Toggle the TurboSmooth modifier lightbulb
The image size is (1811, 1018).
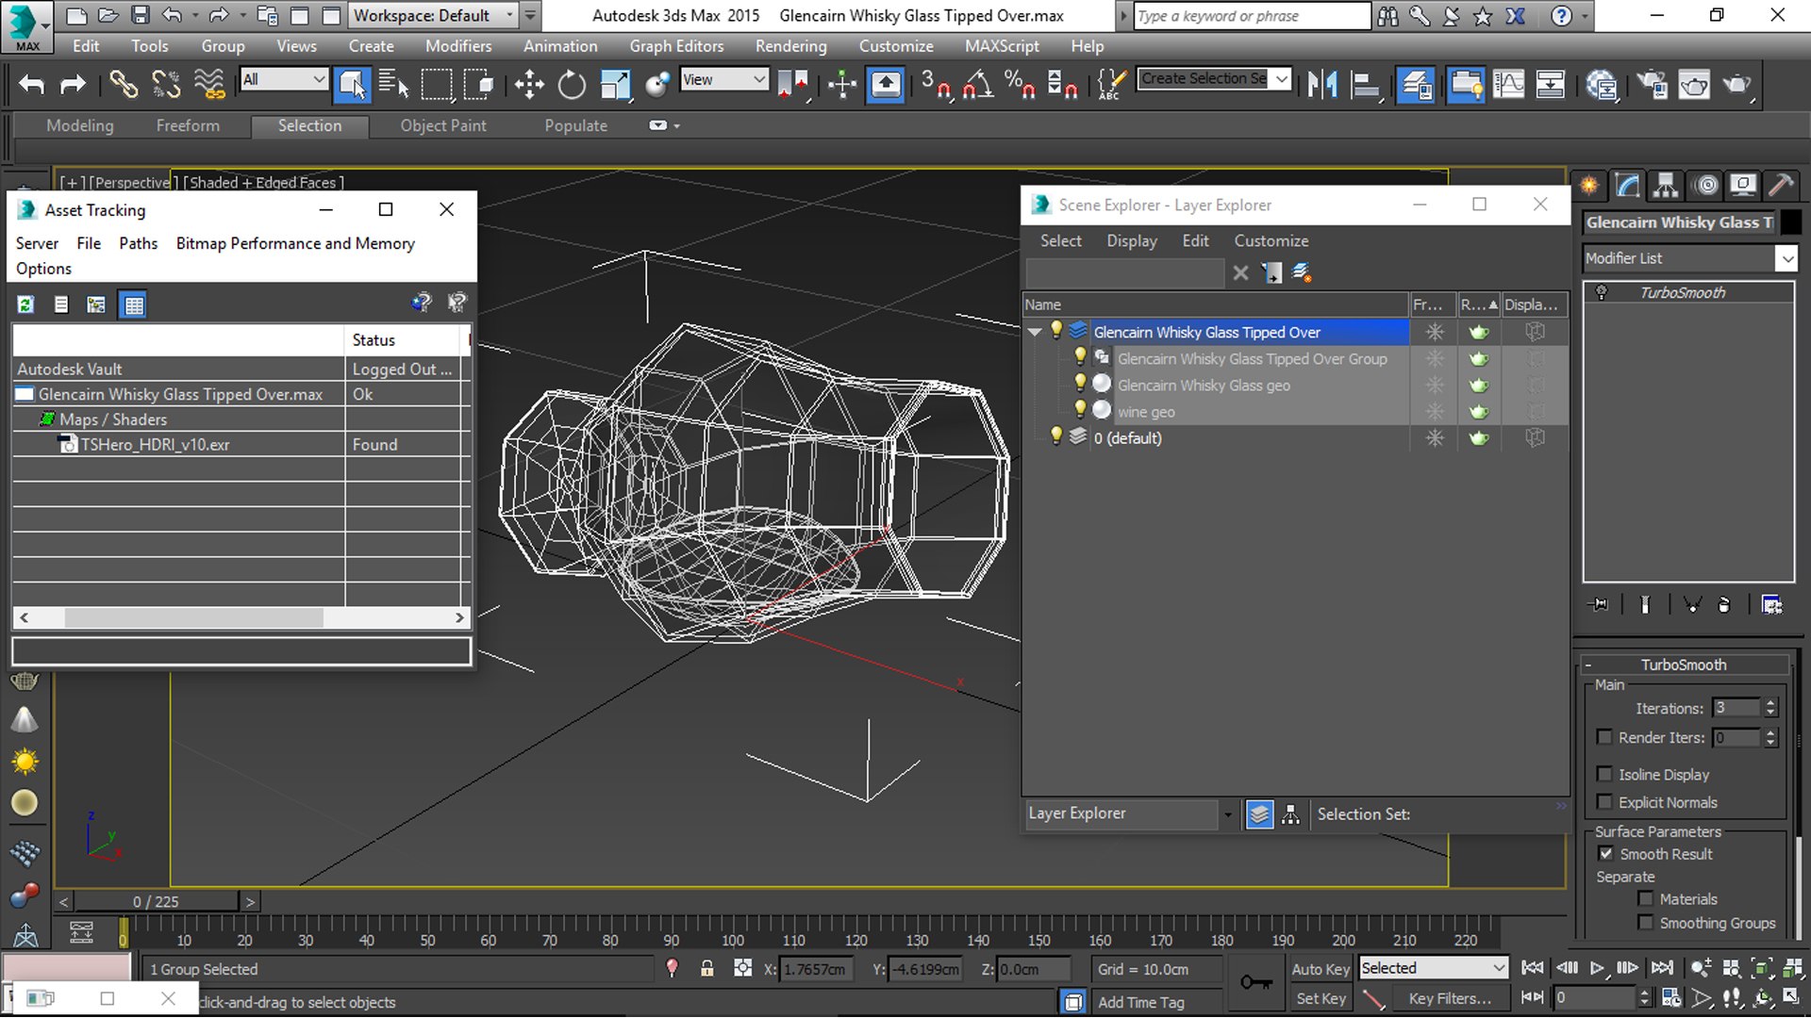(1601, 292)
